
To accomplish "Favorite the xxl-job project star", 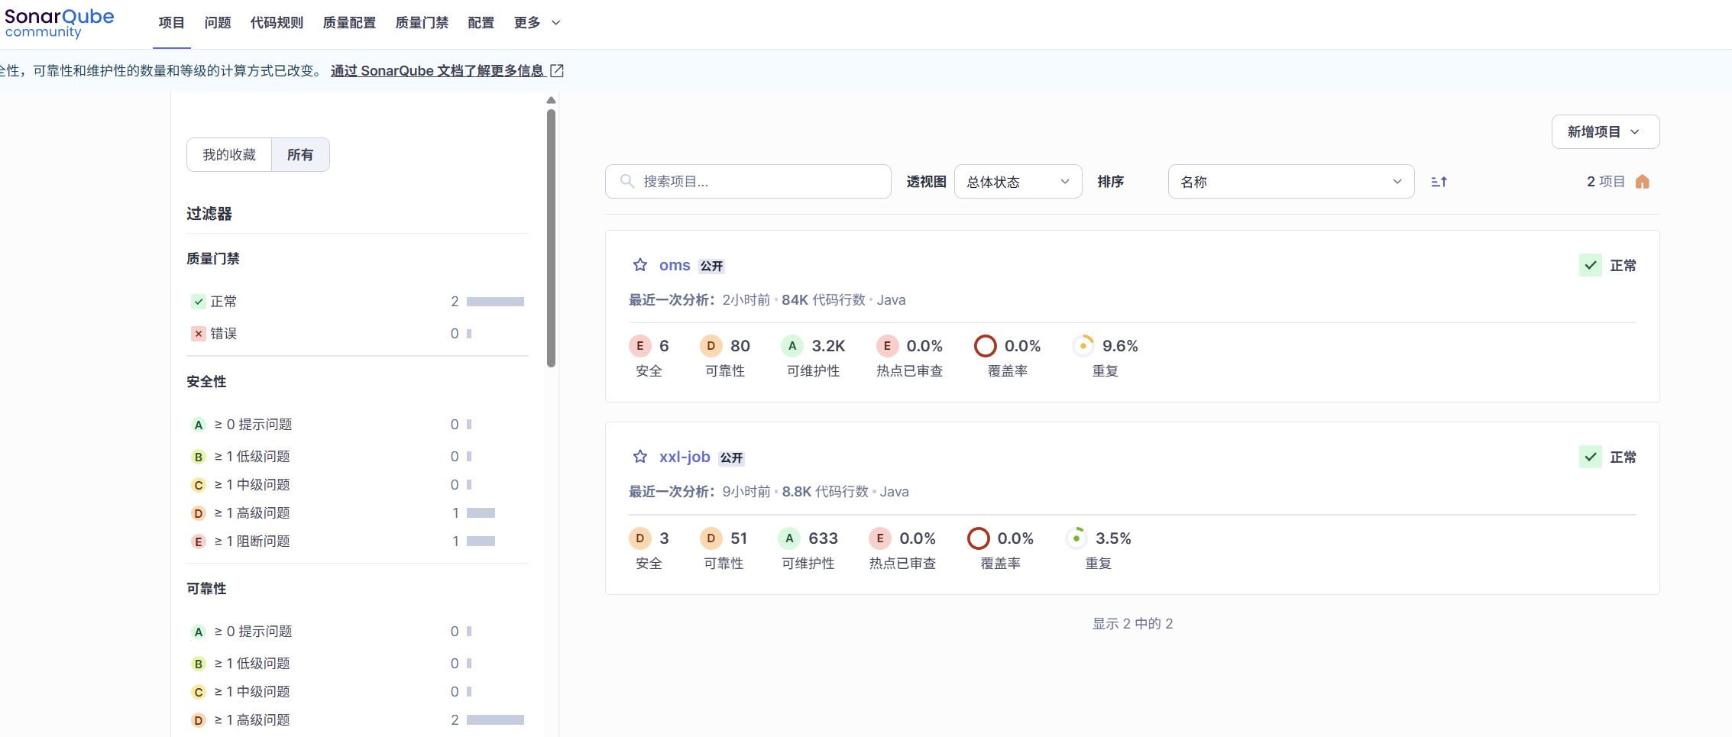I will tap(640, 457).
